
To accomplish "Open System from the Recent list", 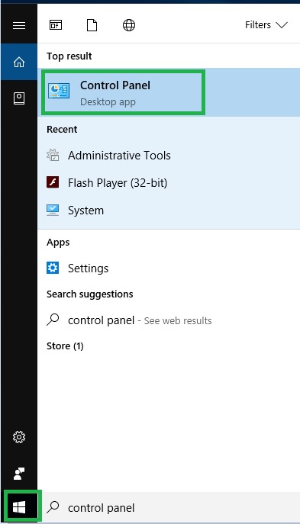I will click(169, 211).
